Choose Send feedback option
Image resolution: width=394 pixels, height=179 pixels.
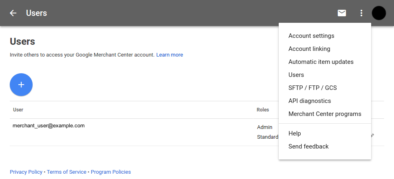click(x=308, y=146)
